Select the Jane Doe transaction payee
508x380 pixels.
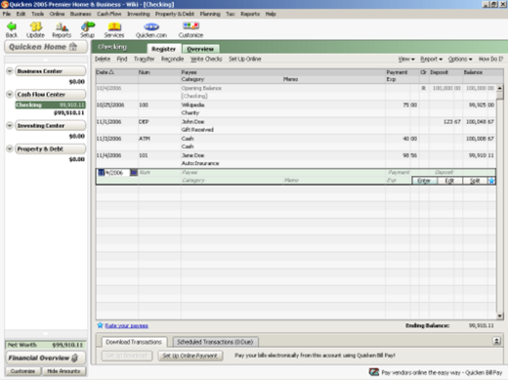(x=193, y=156)
